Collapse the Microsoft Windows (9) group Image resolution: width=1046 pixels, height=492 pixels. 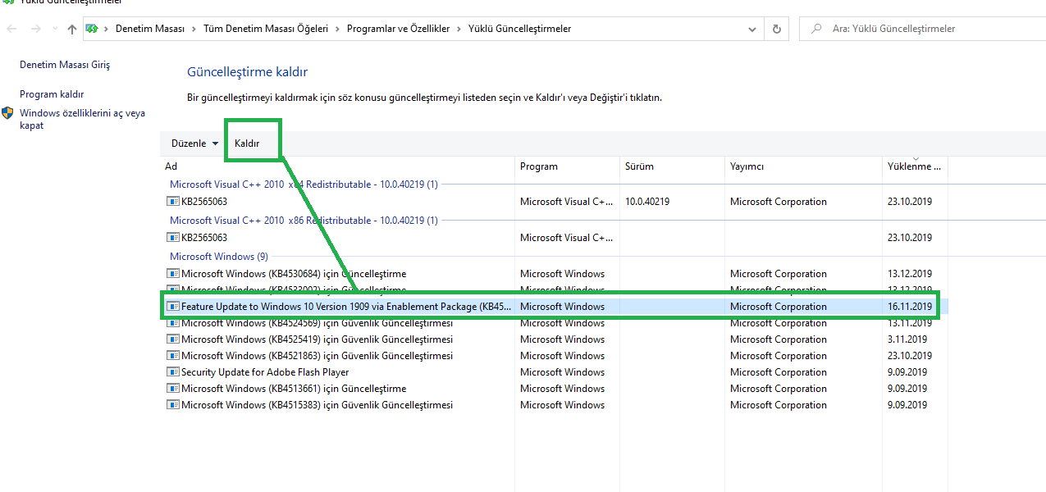coord(218,257)
